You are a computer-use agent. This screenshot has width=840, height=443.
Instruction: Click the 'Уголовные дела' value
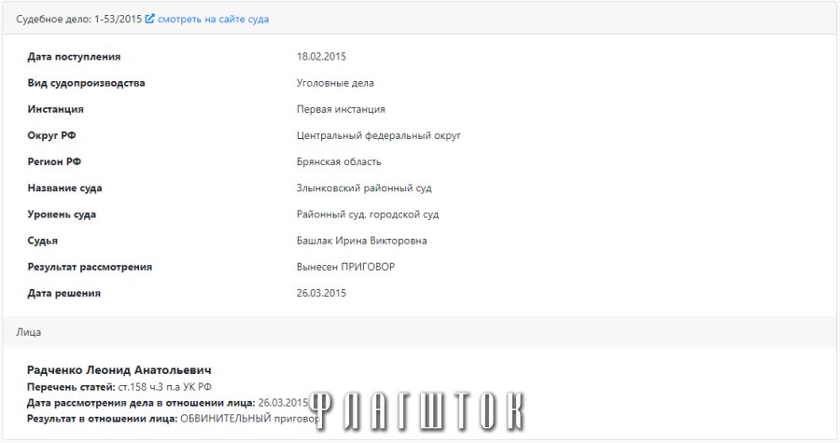335,83
